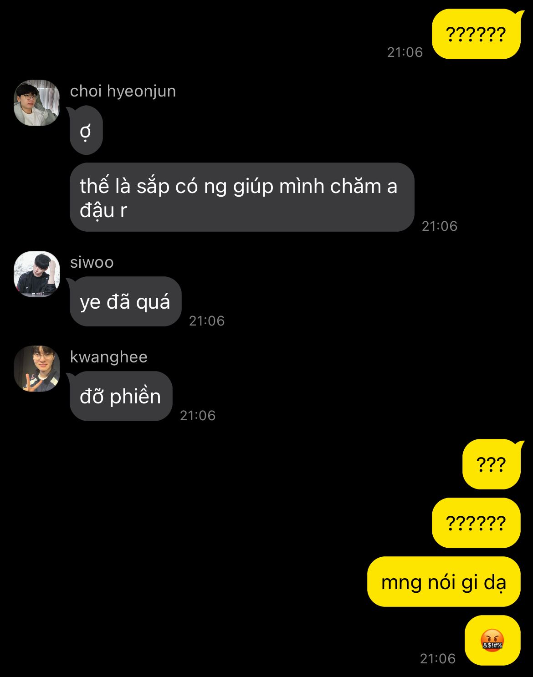This screenshot has width=533, height=677.
Task: Tap the yellow 'mng nói gi dạ' message
Action: coord(444,581)
